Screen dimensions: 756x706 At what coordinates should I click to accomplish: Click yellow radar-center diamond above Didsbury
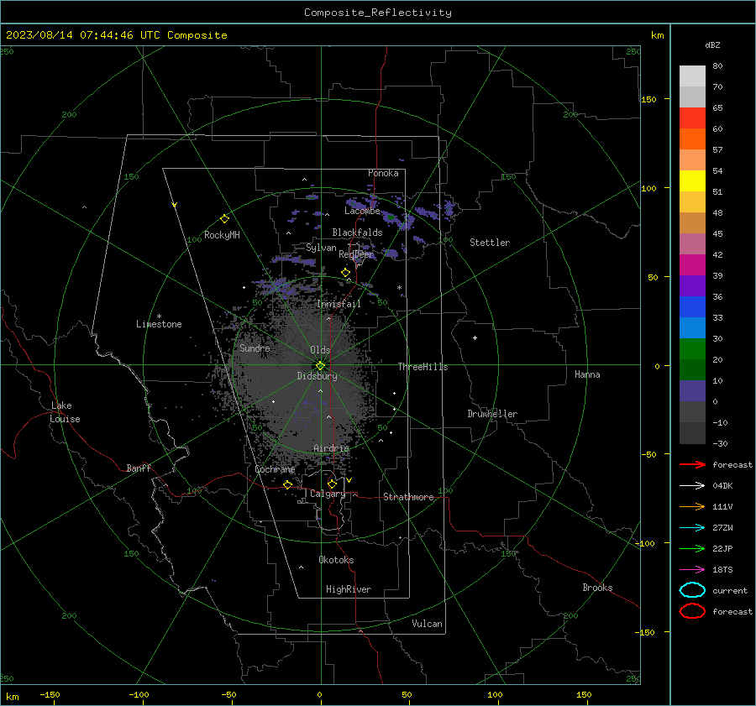[320, 366]
